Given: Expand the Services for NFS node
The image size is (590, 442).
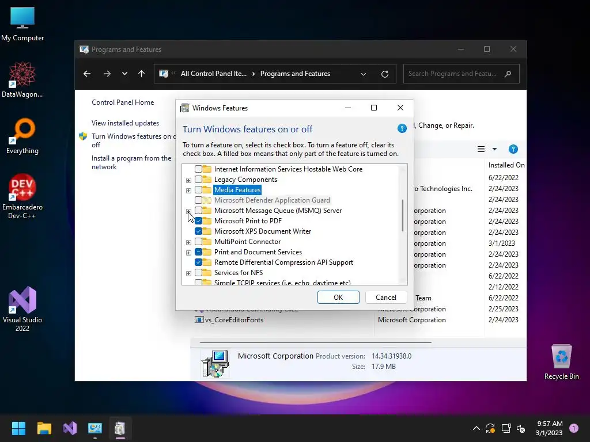Looking at the screenshot, I should click(x=188, y=273).
